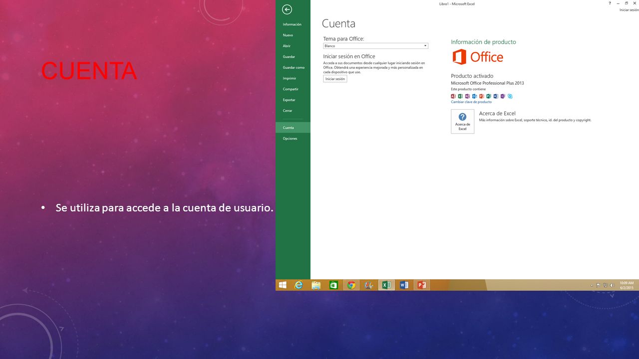Click the Outlook product icon
The width and height of the screenshot is (639, 359).
click(x=475, y=96)
